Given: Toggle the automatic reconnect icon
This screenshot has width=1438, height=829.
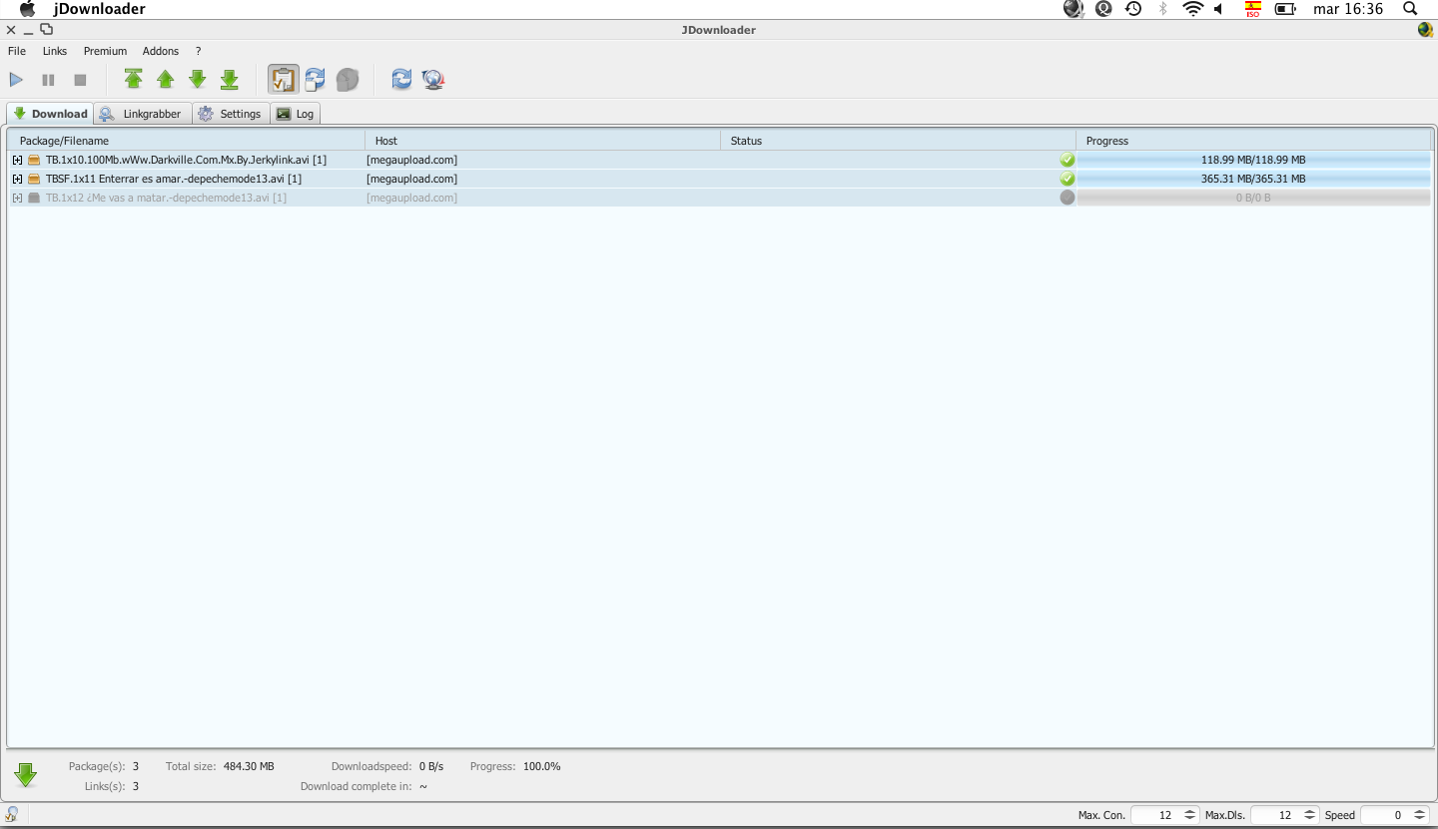Looking at the screenshot, I should (x=315, y=79).
